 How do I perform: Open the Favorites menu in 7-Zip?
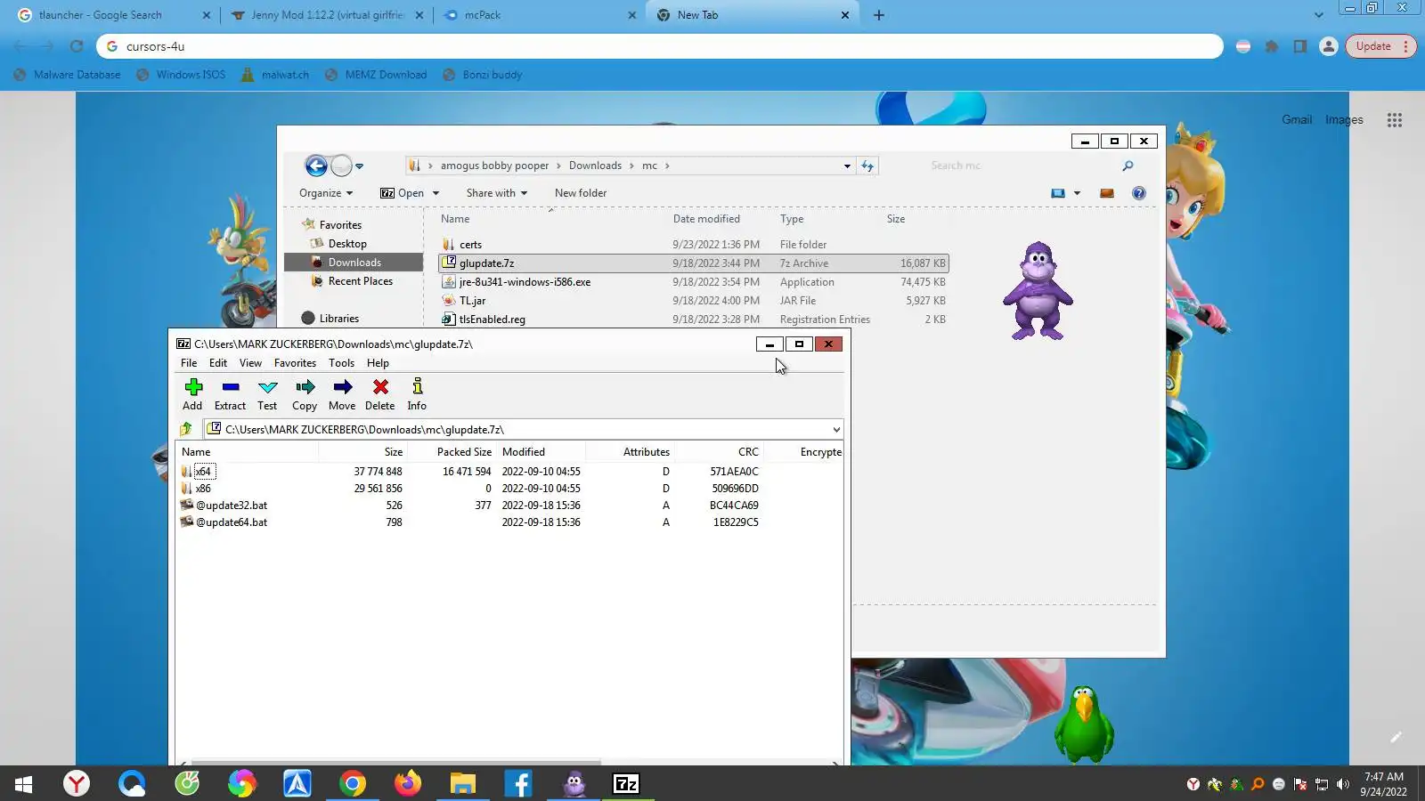[295, 363]
